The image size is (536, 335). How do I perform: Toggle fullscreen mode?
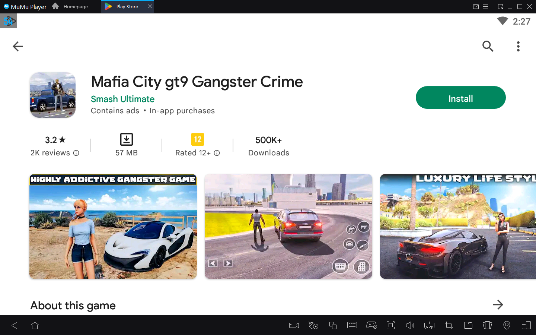(x=390, y=325)
